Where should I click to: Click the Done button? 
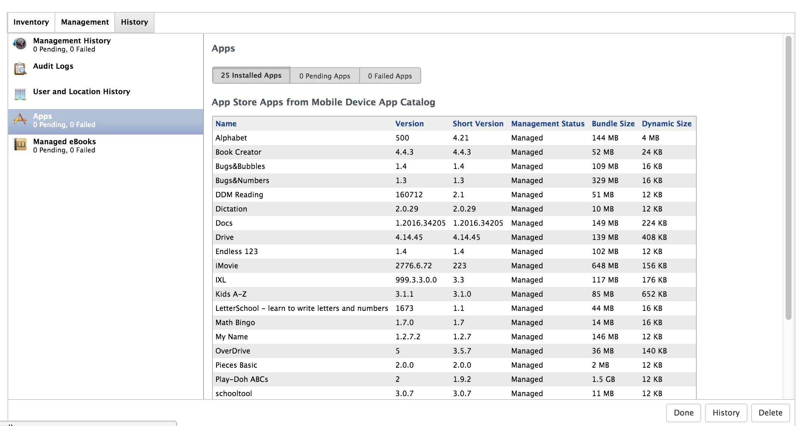[684, 413]
